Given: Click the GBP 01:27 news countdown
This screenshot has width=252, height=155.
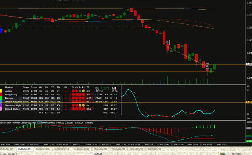Looking at the screenshot, I should pyautogui.click(x=110, y=109).
